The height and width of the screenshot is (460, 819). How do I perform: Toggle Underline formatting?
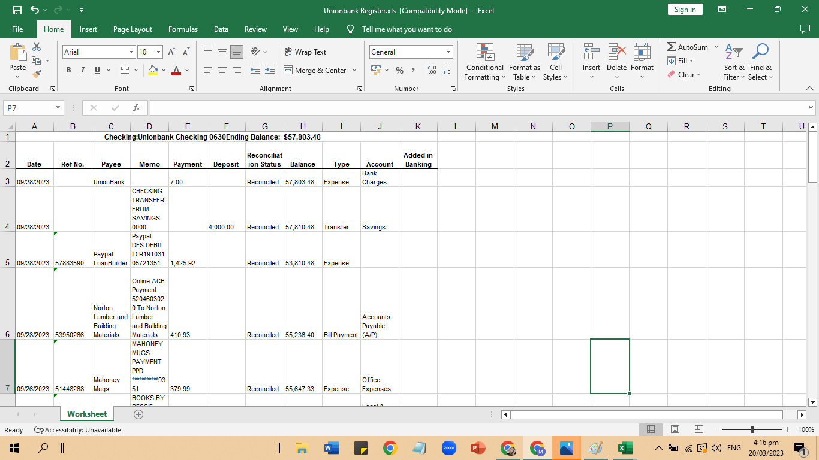click(97, 70)
